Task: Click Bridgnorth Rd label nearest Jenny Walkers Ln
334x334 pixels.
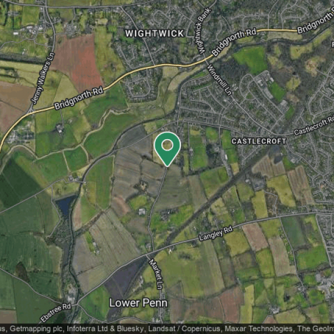Action: click(79, 98)
